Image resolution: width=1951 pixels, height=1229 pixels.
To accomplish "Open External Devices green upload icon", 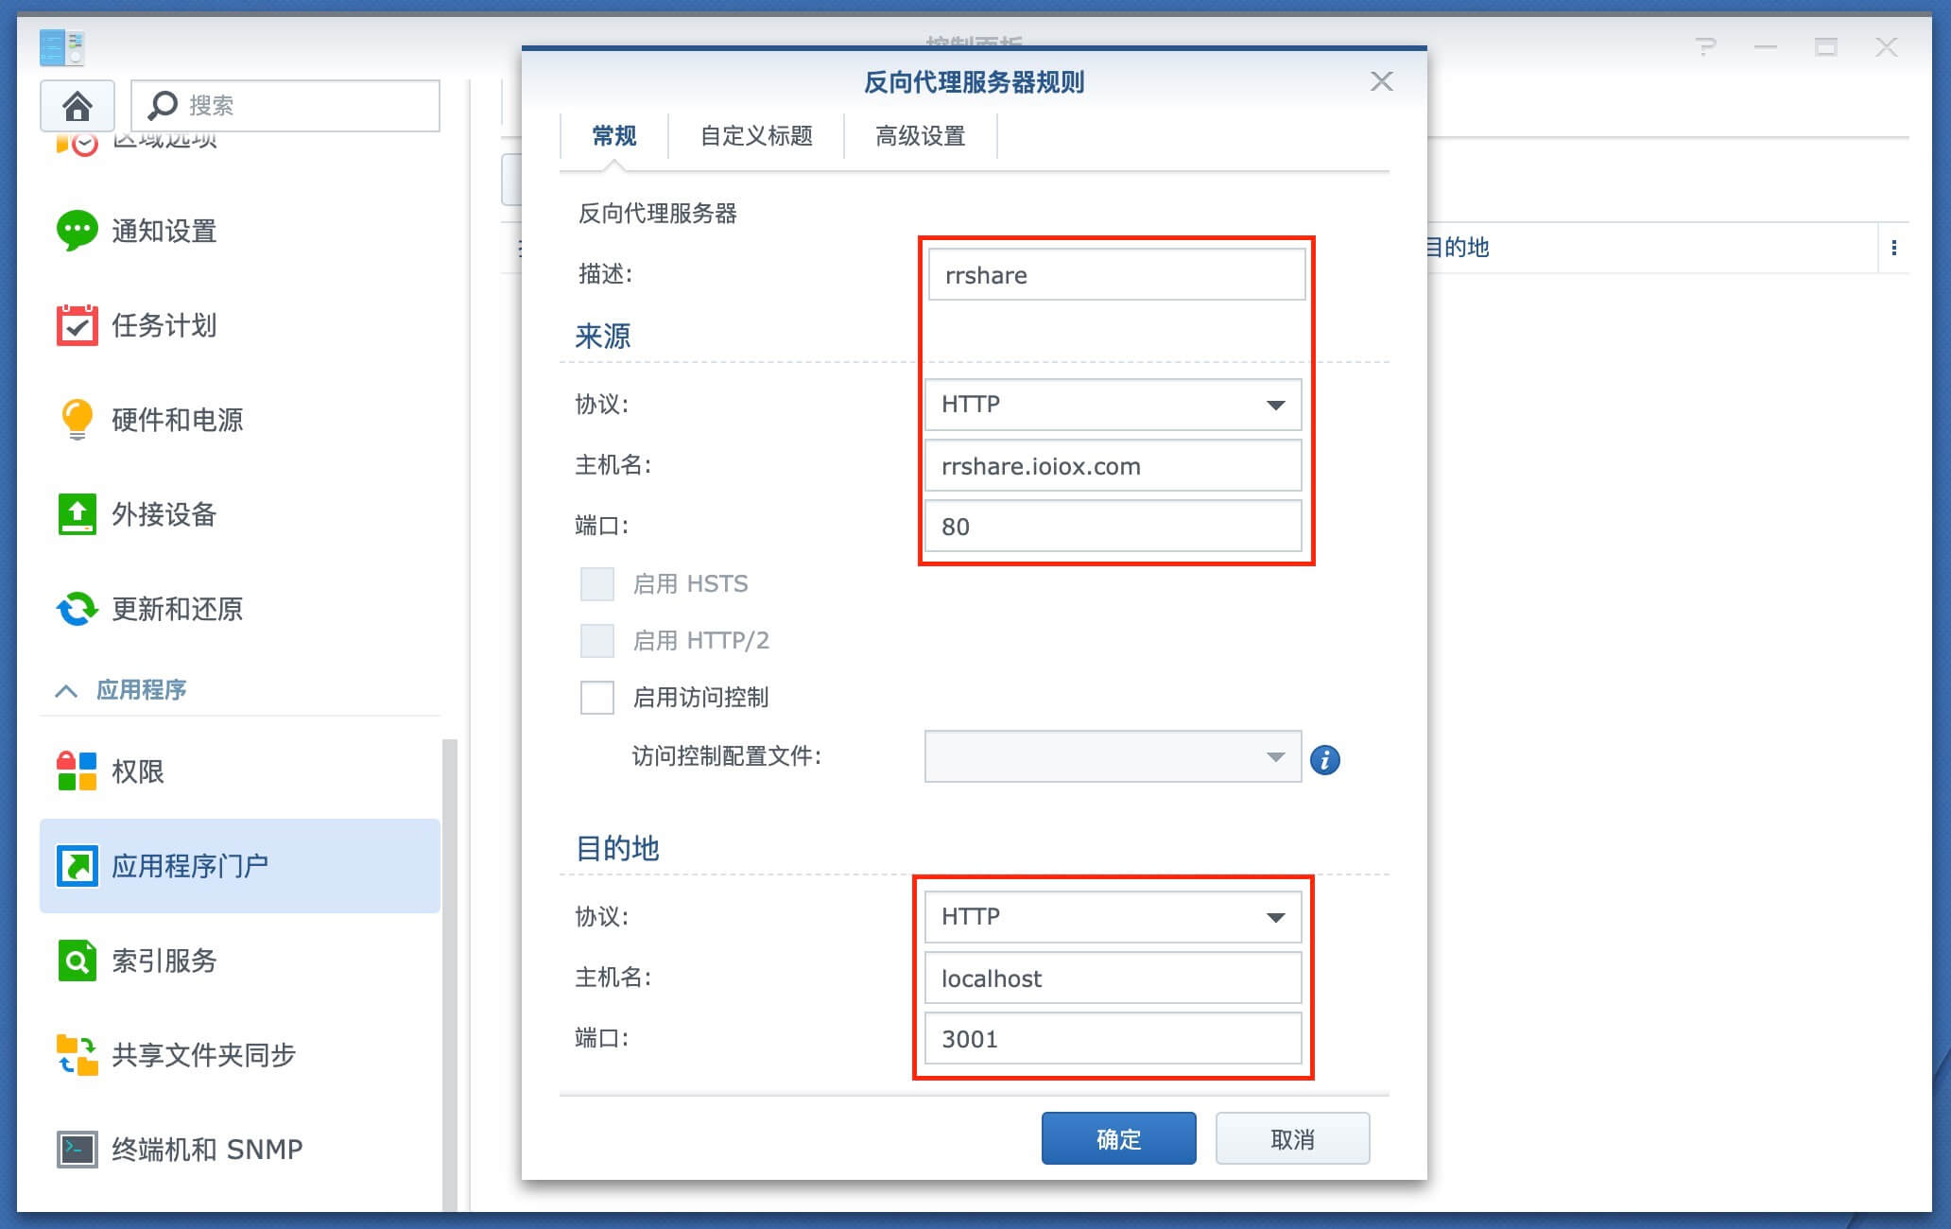I will (x=77, y=514).
